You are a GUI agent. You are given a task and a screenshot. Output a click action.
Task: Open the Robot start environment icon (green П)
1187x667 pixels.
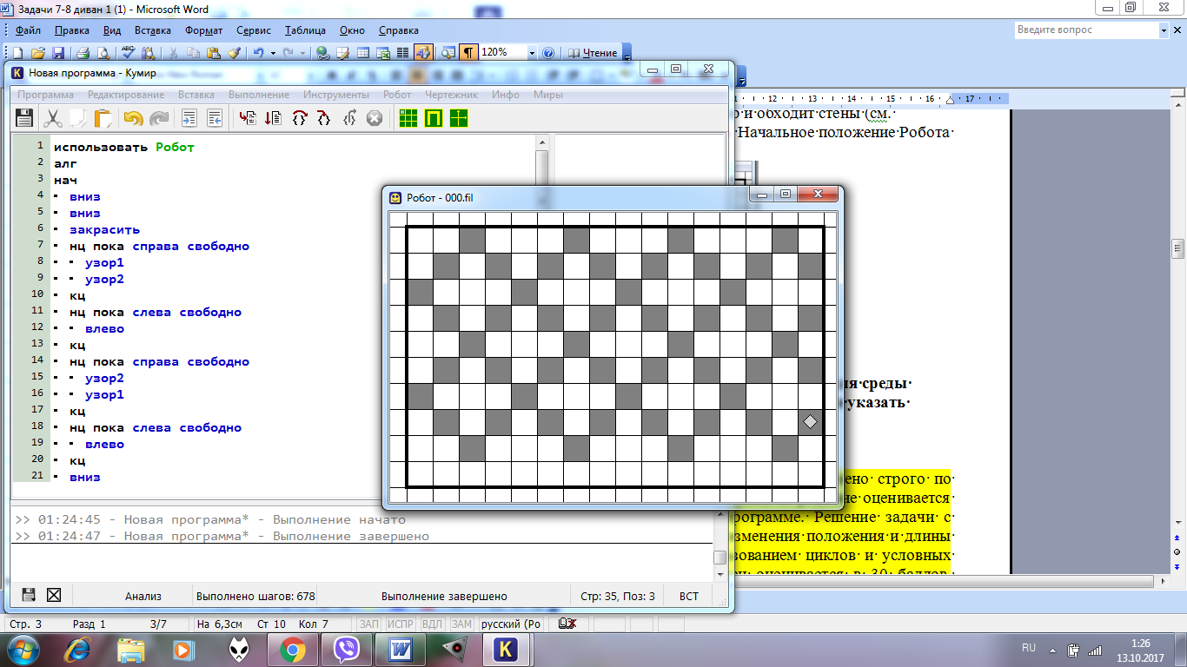[434, 118]
